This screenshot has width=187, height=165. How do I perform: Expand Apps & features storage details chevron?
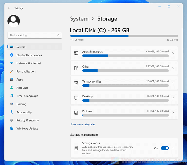(173, 53)
